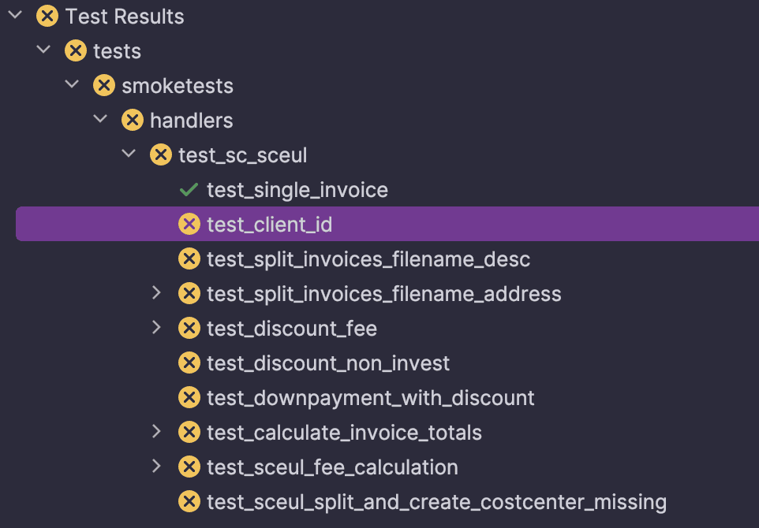Select test_split_invoices_filename_desc in the tree

pyautogui.click(x=368, y=259)
